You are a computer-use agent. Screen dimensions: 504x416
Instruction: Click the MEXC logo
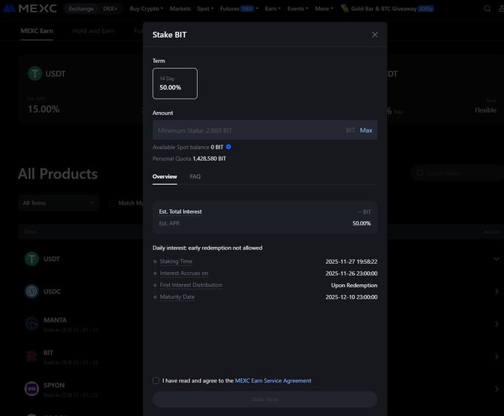(30, 8)
